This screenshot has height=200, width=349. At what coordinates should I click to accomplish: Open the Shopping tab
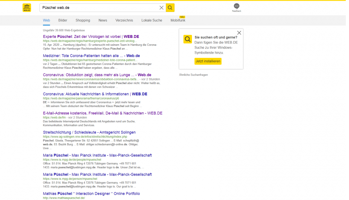pos(83,20)
